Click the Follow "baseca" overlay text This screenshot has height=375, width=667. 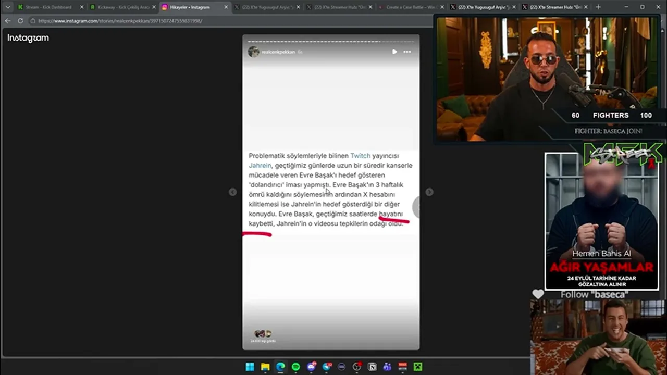pyautogui.click(x=594, y=295)
